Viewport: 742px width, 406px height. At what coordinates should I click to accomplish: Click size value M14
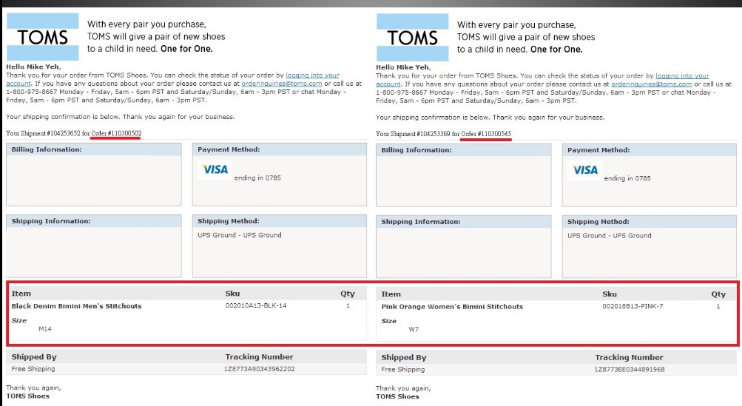[45, 329]
